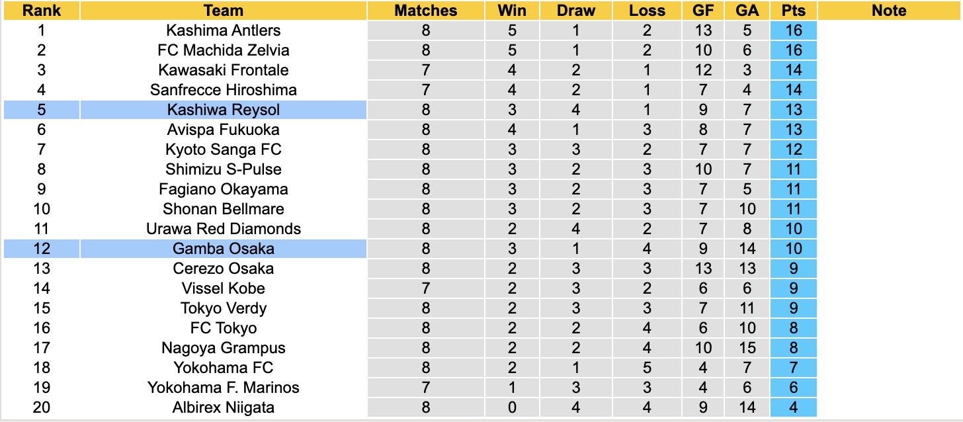Select Urawa Red Diamonds team name
963x422 pixels.
[x=224, y=229]
